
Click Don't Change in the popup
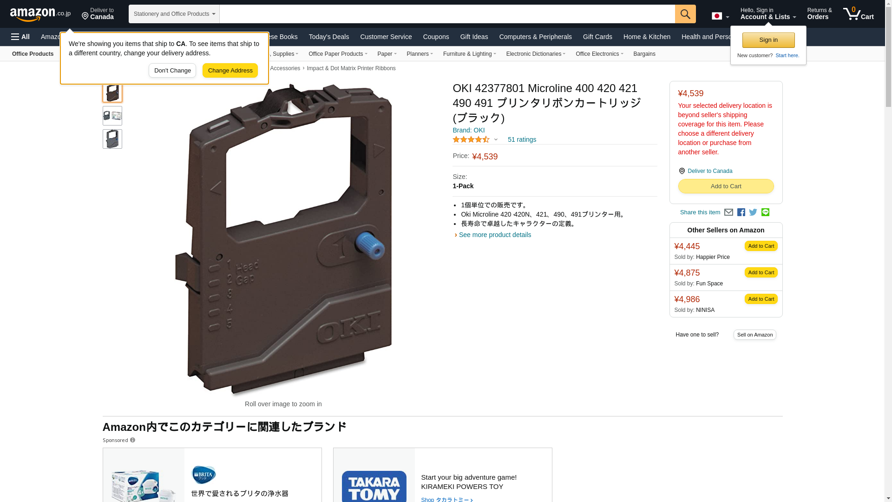tap(172, 71)
